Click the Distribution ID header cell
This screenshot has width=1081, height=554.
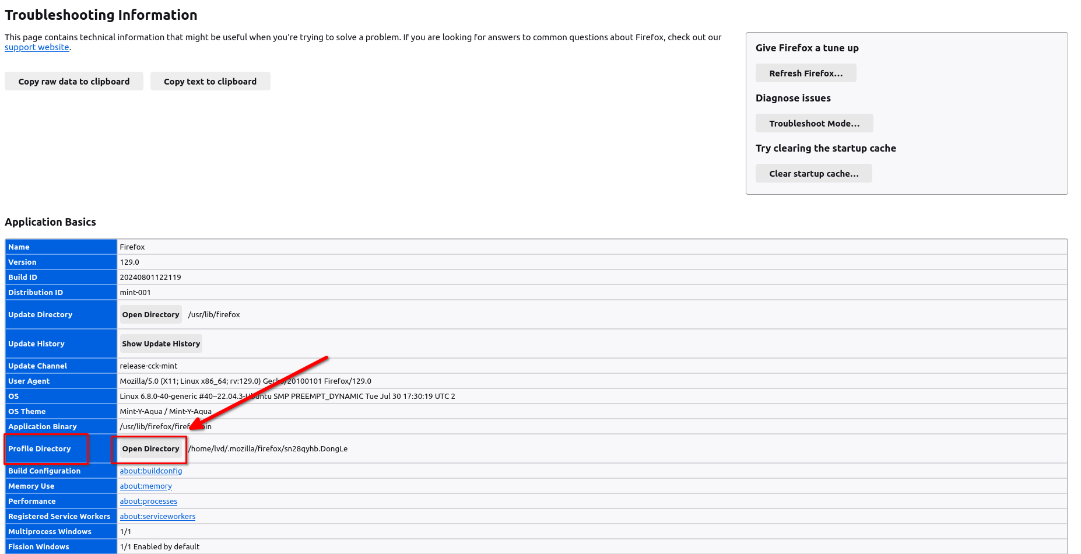[x=61, y=292]
